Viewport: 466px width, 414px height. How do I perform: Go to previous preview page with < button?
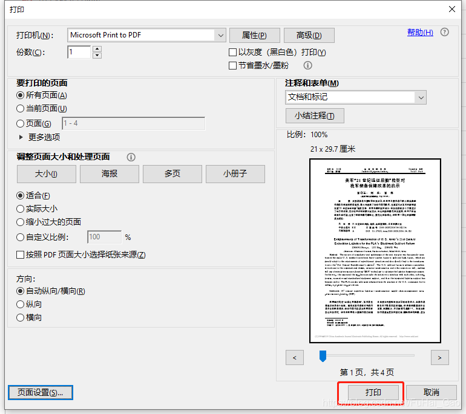(295, 358)
